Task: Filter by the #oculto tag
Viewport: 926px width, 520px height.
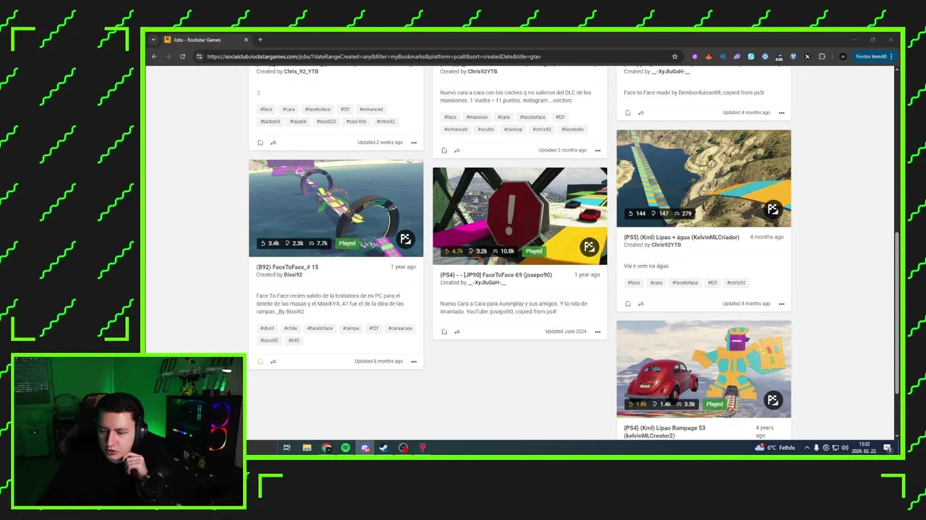Action: pyautogui.click(x=485, y=129)
